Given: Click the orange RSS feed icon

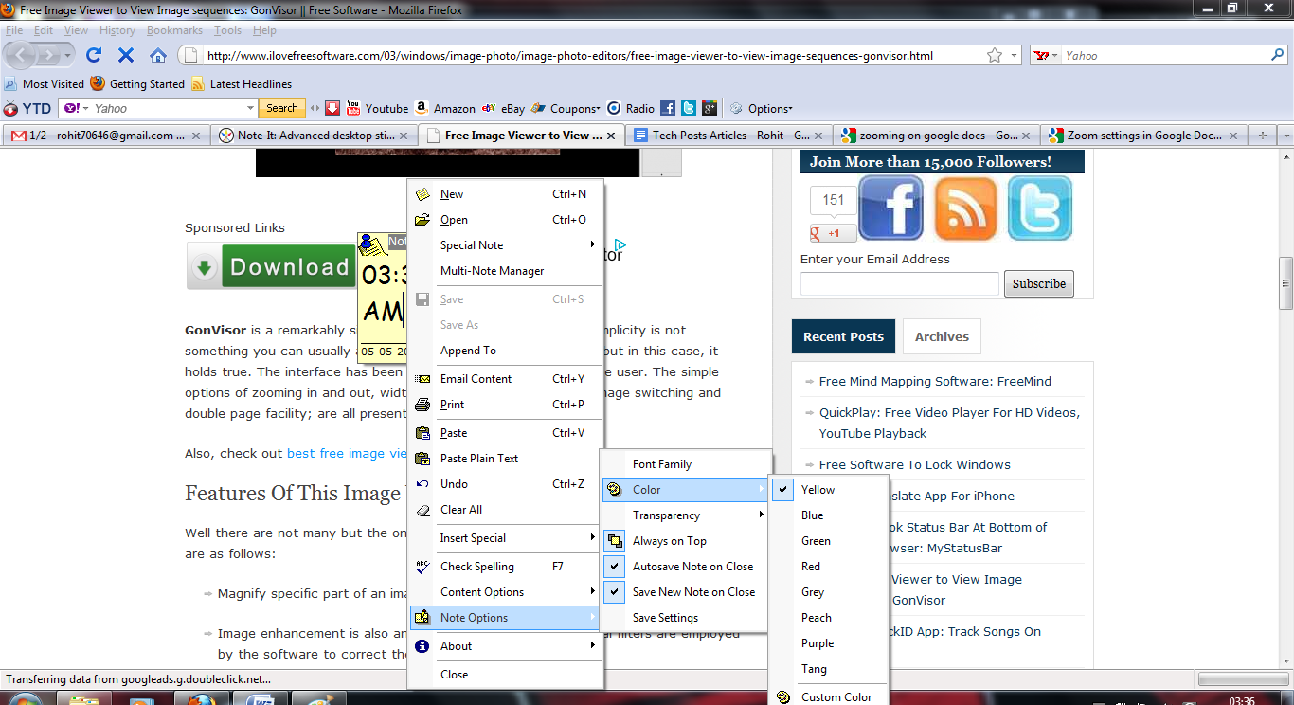Looking at the screenshot, I should click(x=965, y=208).
